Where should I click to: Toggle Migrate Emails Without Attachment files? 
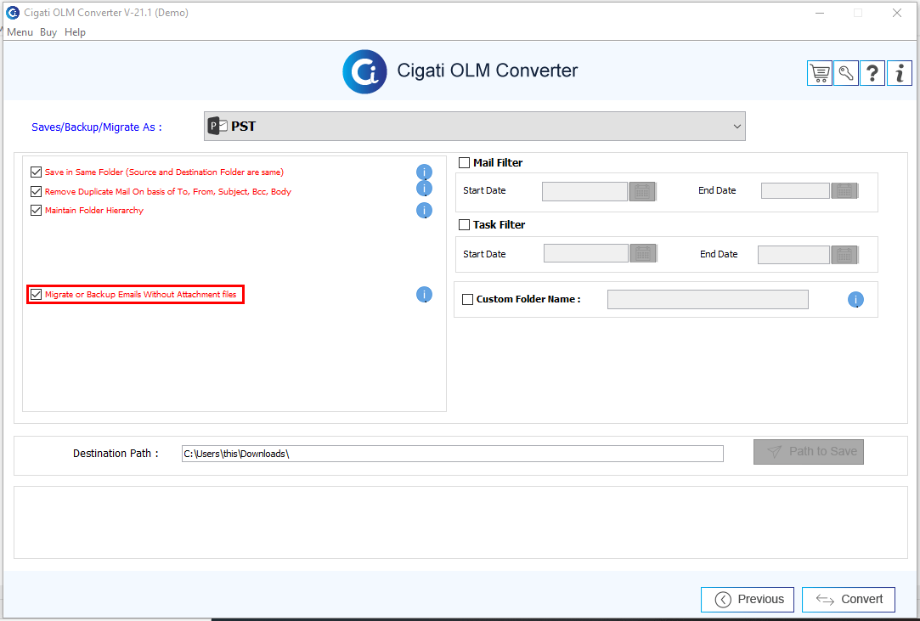(36, 295)
